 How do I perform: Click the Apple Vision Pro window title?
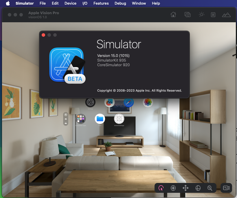(44, 13)
